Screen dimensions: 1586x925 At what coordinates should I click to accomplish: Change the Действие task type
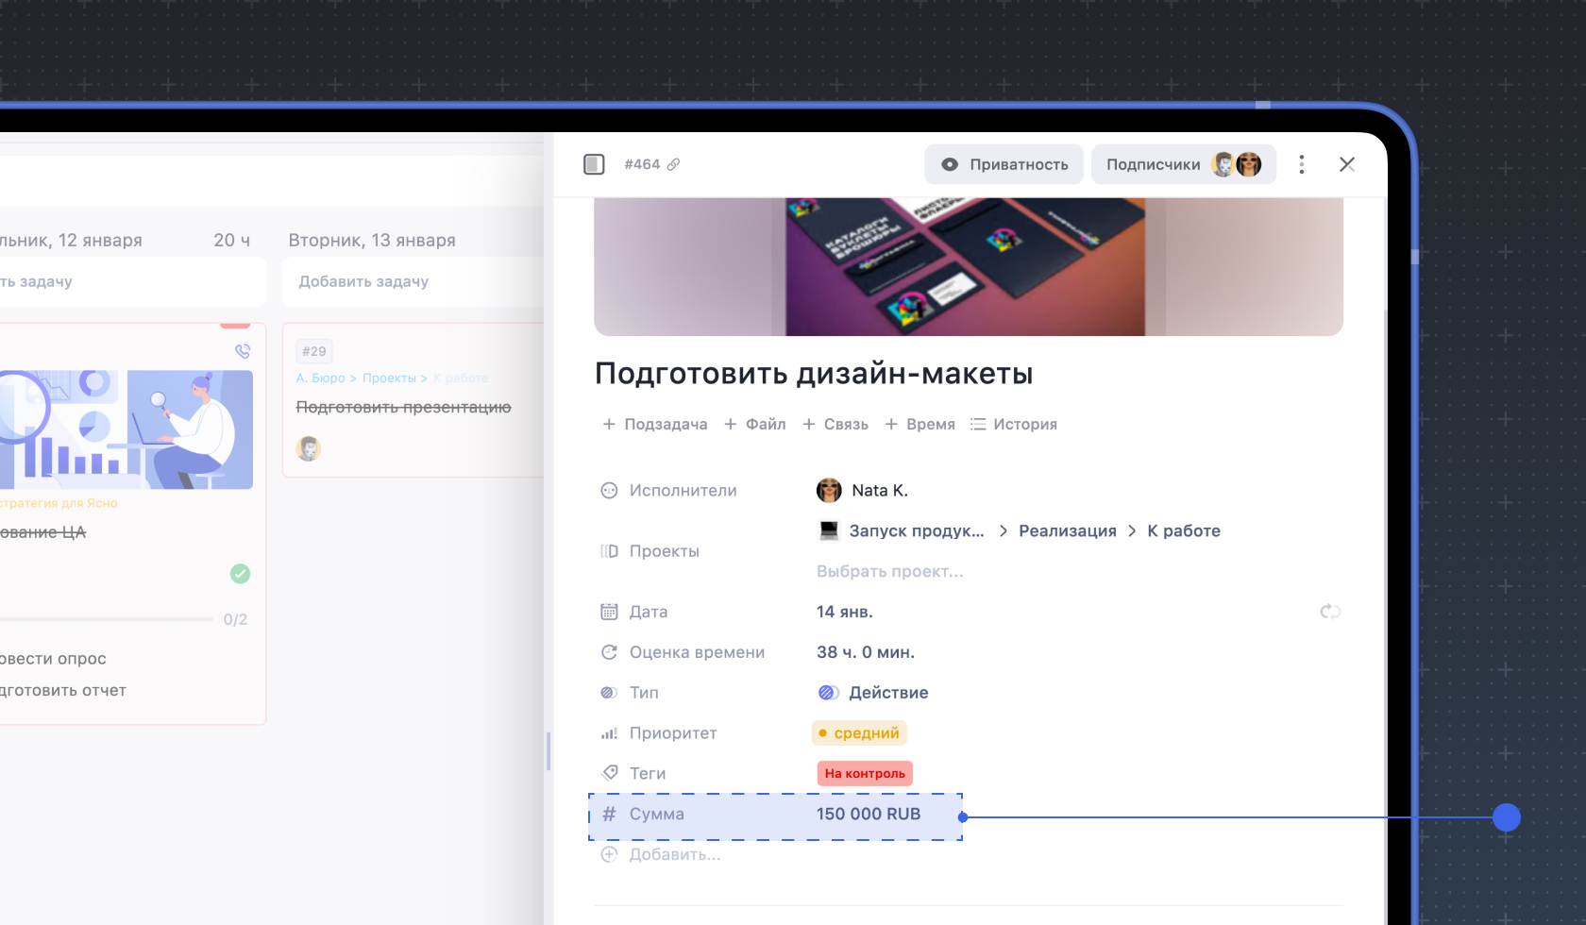click(873, 693)
